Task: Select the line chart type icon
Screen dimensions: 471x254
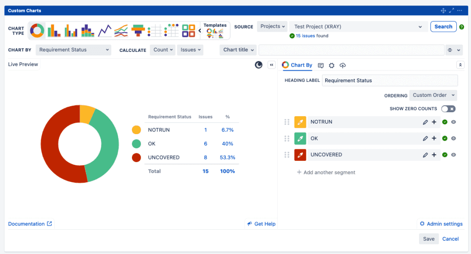Action: [x=105, y=31]
